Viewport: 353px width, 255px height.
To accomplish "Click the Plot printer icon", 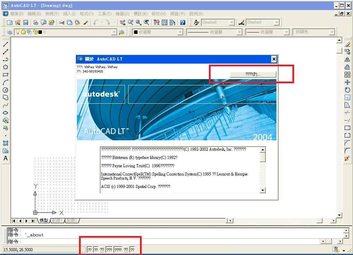I will coord(36,22).
